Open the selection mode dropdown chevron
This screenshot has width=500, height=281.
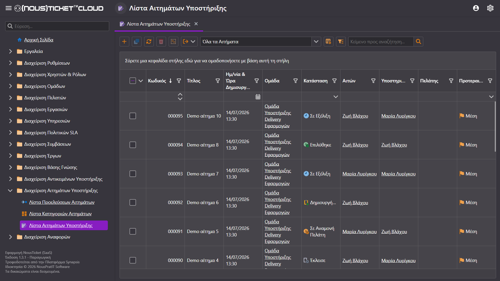[x=141, y=81]
